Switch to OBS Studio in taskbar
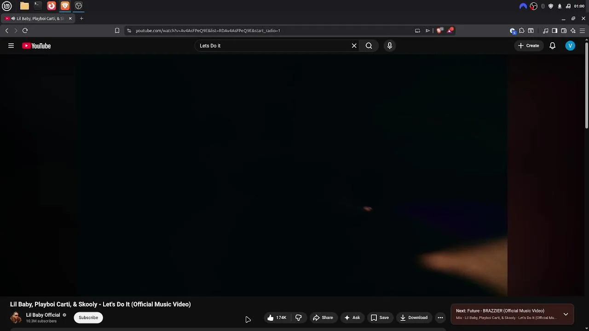This screenshot has height=331, width=589. (x=79, y=6)
